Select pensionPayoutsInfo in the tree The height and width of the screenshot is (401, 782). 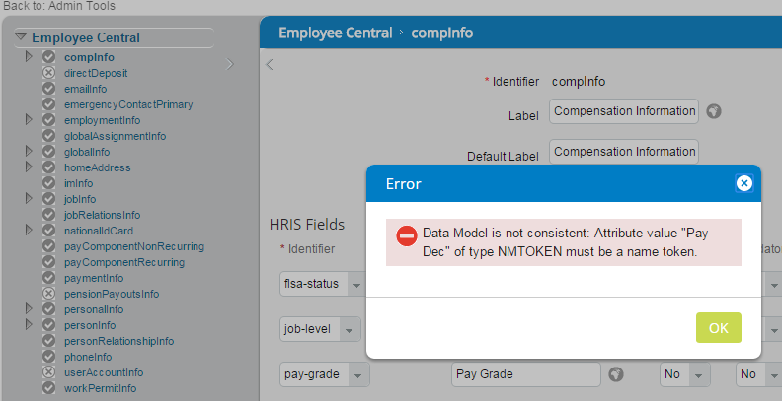(x=112, y=294)
